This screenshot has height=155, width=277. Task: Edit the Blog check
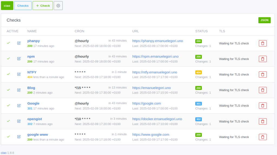19,90
